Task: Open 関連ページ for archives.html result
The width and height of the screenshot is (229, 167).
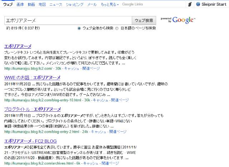Action: pos(110,163)
